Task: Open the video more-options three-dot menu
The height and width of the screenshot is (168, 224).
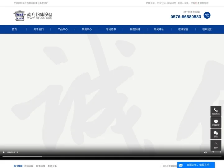Action: click(x=220, y=152)
